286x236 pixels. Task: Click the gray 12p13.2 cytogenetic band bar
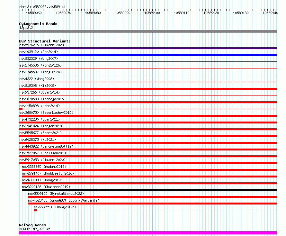tap(148, 31)
